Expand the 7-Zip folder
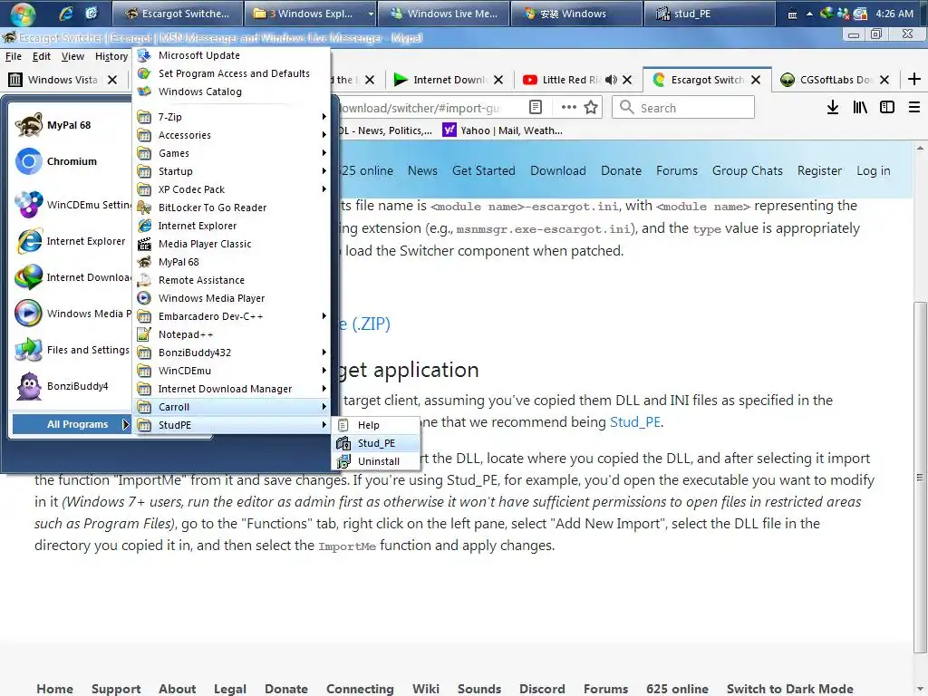This screenshot has width=928, height=696. [x=231, y=117]
